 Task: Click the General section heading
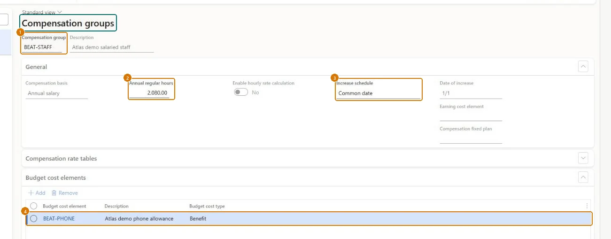pos(36,67)
